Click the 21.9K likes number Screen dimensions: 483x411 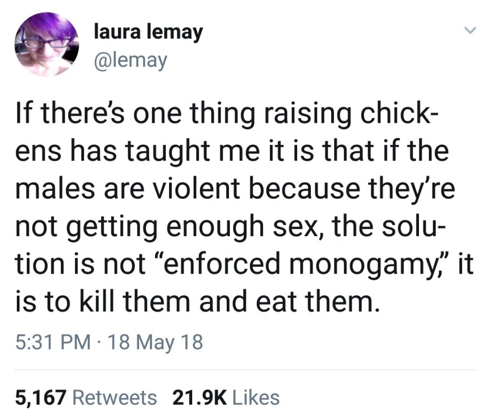[197, 397]
